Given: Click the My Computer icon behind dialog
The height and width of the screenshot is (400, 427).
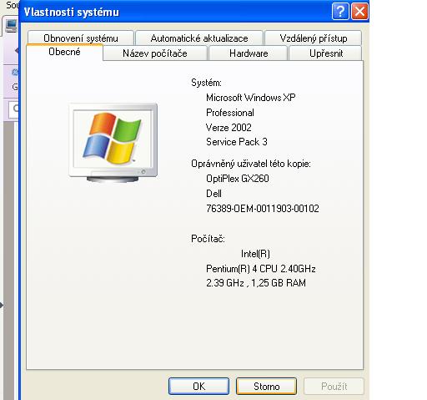Looking at the screenshot, I should point(12,26).
